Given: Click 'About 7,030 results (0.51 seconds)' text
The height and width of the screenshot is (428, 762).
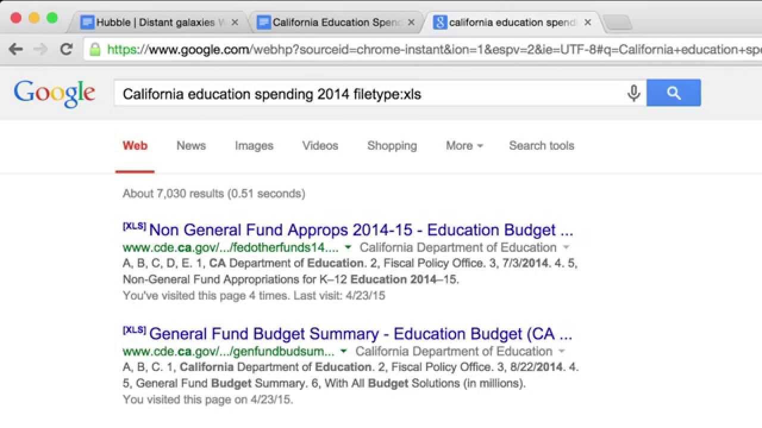Looking at the screenshot, I should [x=214, y=193].
